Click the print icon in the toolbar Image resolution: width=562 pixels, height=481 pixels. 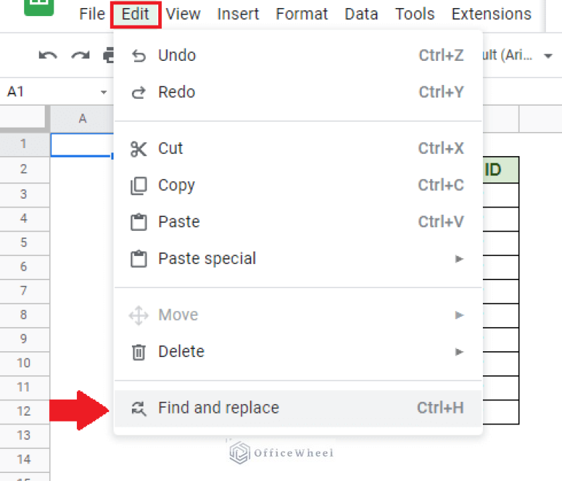(108, 56)
